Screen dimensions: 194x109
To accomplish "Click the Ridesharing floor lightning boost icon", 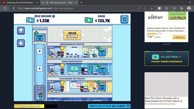I will click(62, 48).
